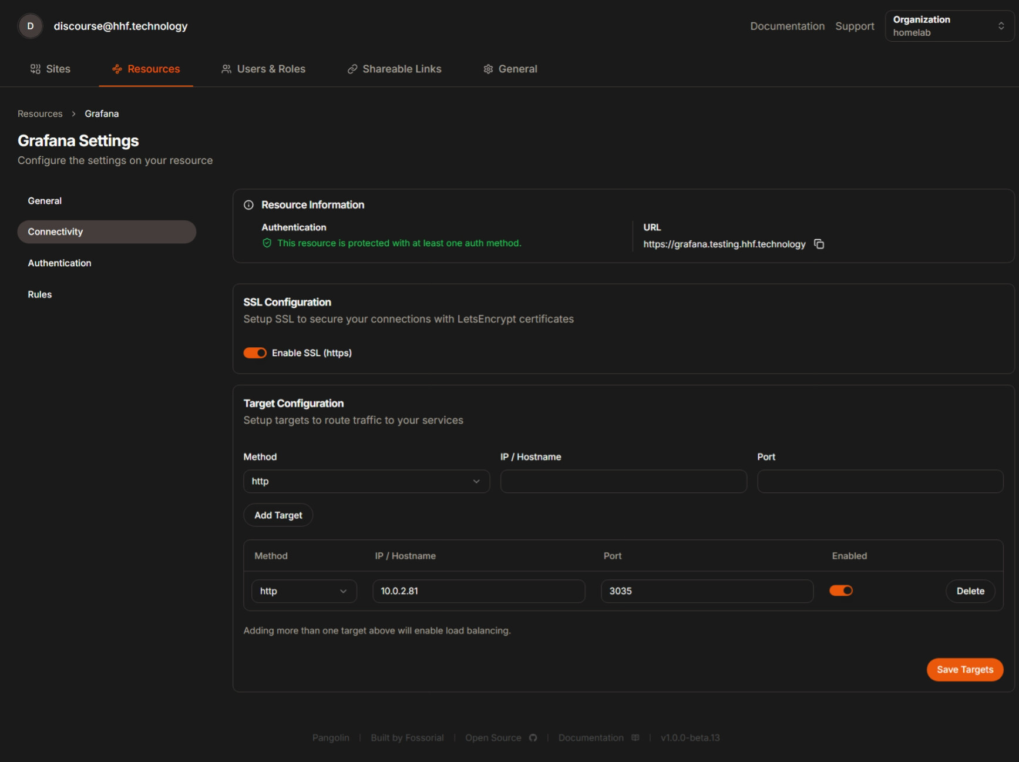This screenshot has height=762, width=1019.
Task: Open the top General tab
Action: coord(510,69)
